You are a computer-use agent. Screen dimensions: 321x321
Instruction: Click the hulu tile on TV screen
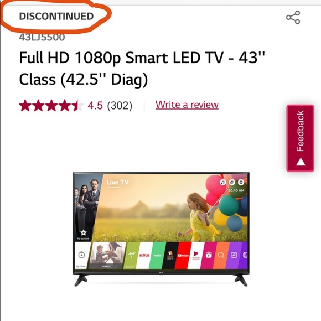click(x=157, y=255)
